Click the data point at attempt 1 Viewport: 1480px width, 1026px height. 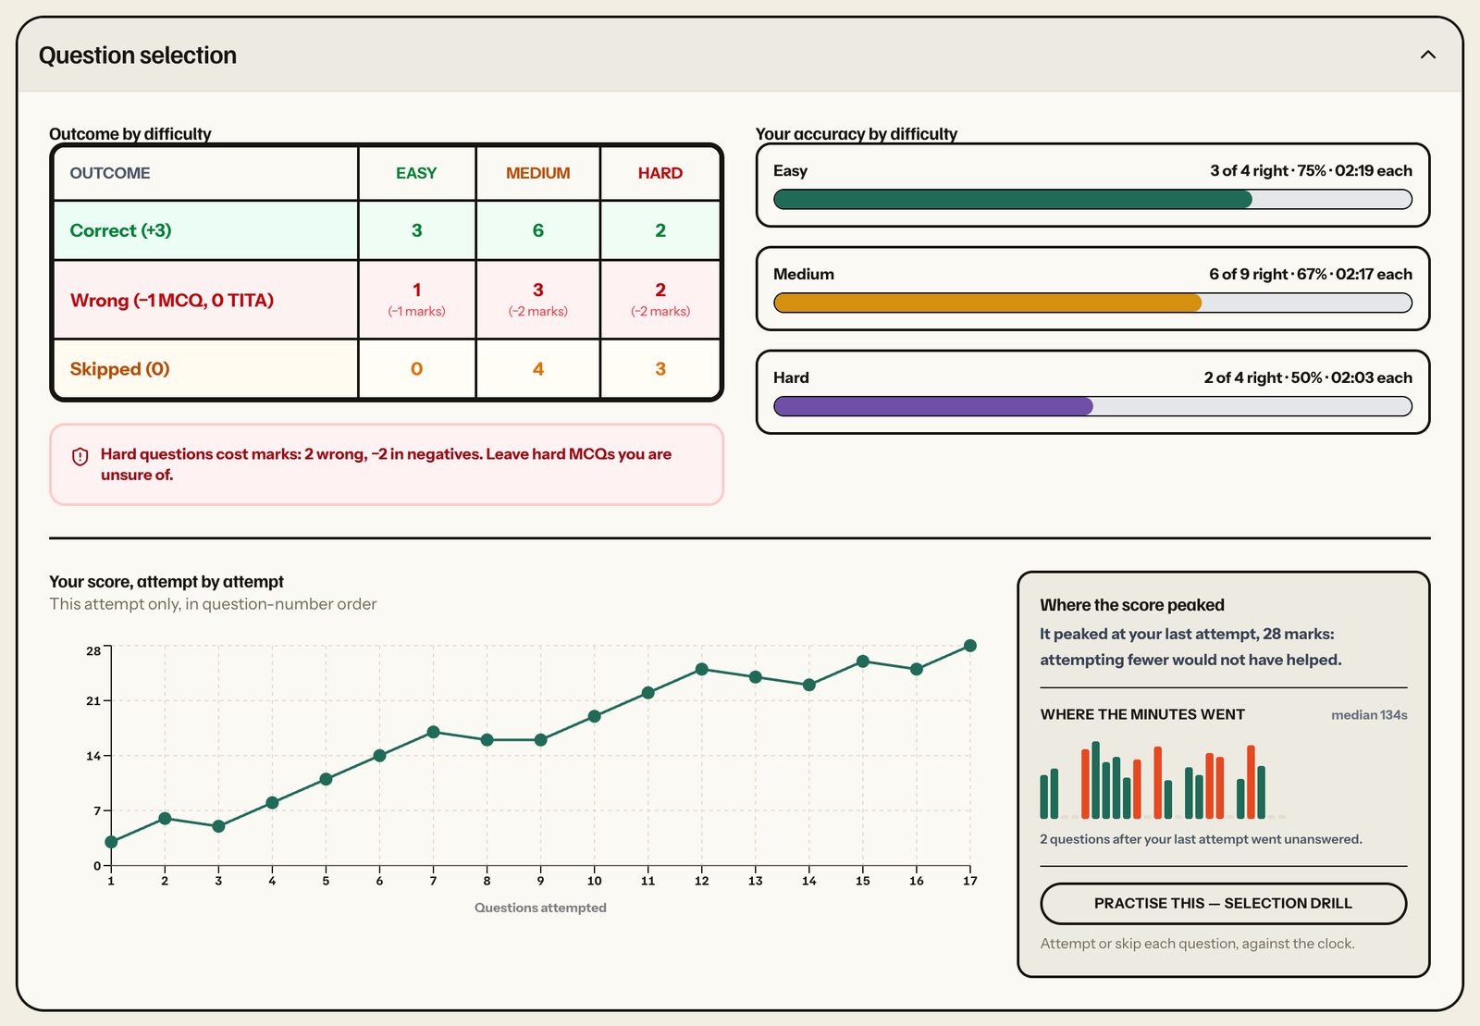coord(111,842)
